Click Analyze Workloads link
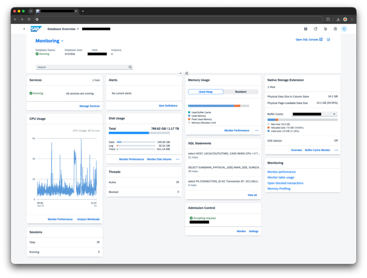367x278 pixels. click(x=88, y=219)
